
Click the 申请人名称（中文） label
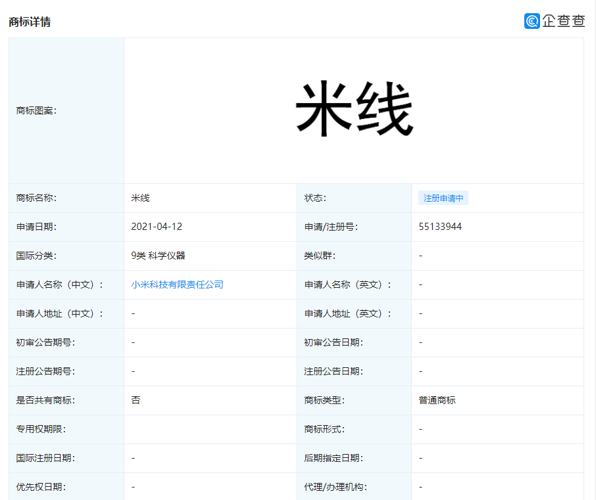coord(60,284)
